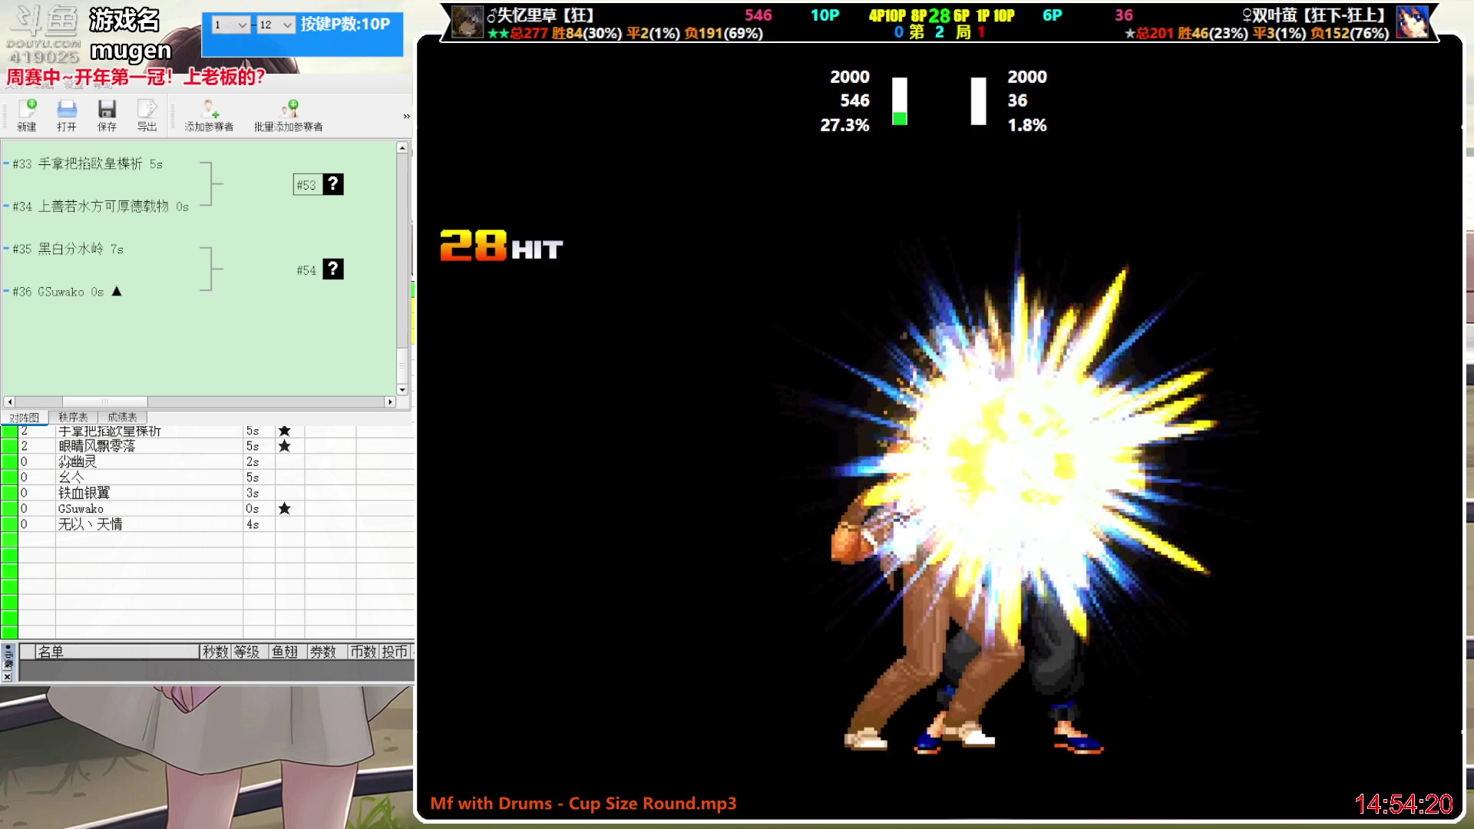1474x829 pixels.
Task: Click the horizontal scrollbar right arrow
Action: pos(390,401)
